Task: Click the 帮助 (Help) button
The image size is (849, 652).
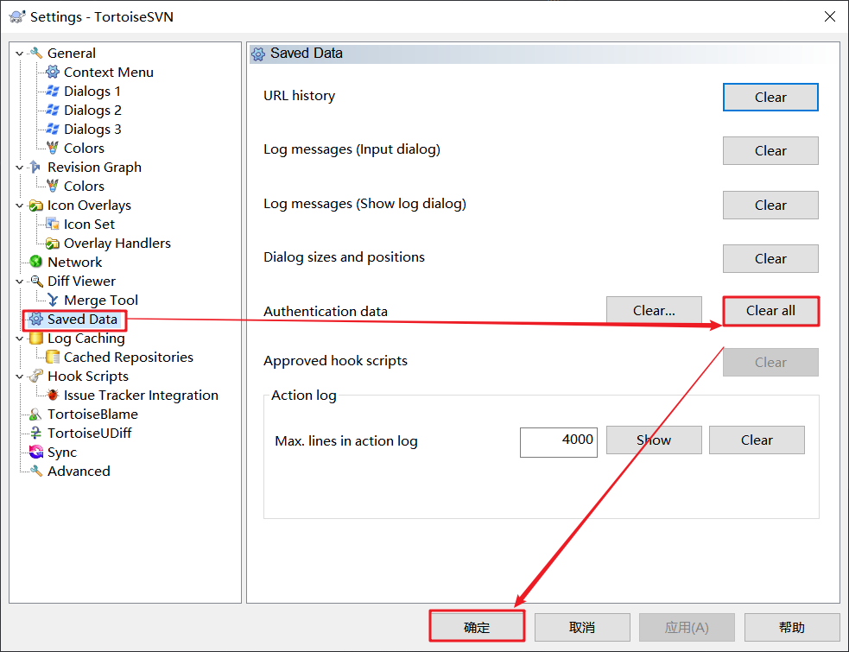Action: pos(792,627)
